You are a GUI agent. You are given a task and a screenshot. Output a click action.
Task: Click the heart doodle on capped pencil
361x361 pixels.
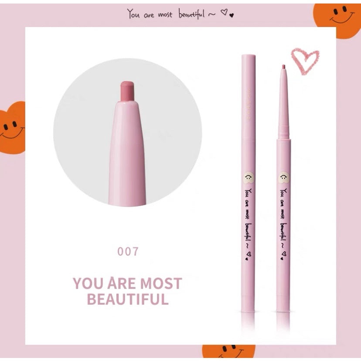(248, 255)
